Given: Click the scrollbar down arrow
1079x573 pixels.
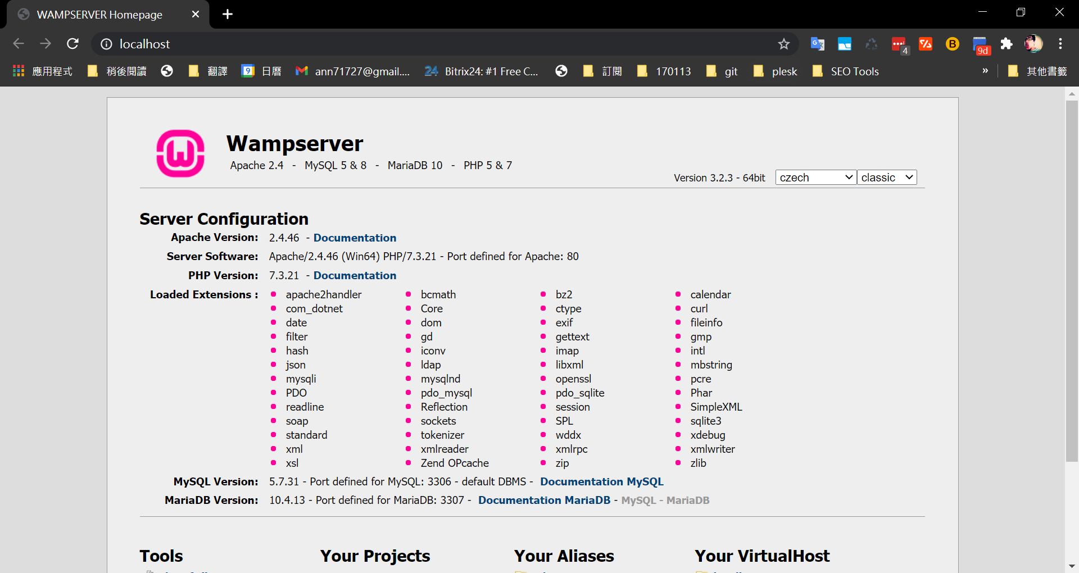Looking at the screenshot, I should tap(1072, 566).
